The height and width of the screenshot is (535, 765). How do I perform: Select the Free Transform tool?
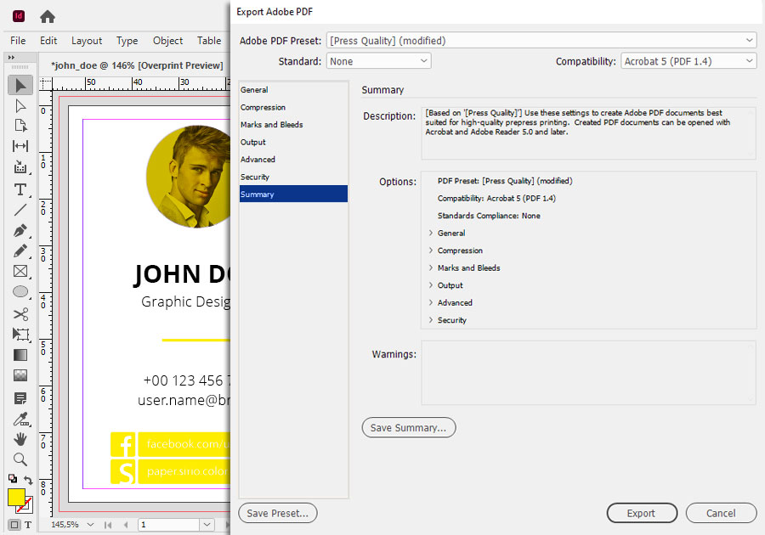point(20,334)
